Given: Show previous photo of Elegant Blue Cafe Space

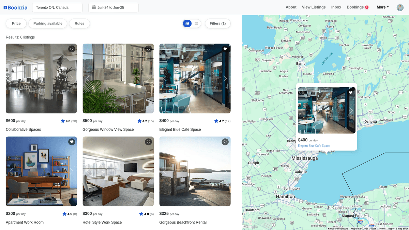Looking at the screenshot, I should click(165, 78).
